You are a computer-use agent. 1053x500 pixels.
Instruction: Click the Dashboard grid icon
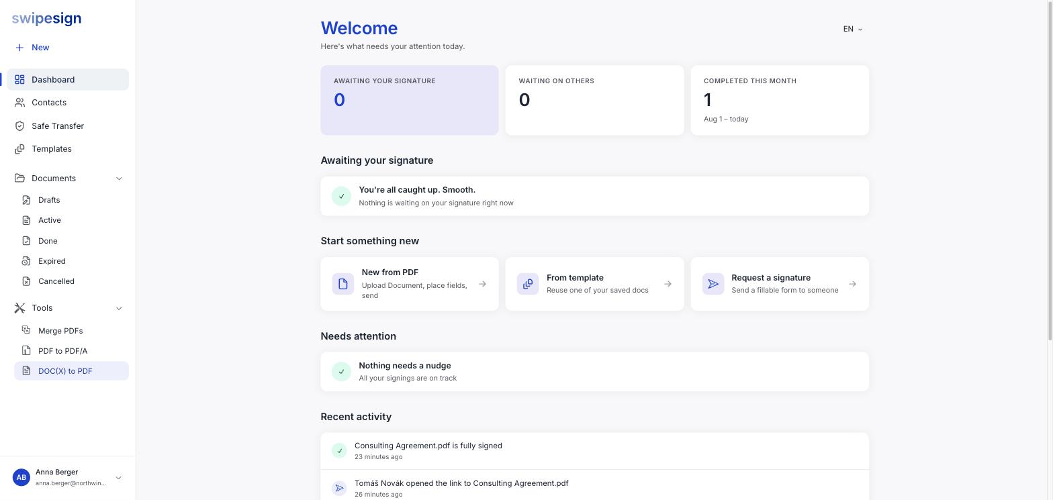point(19,80)
